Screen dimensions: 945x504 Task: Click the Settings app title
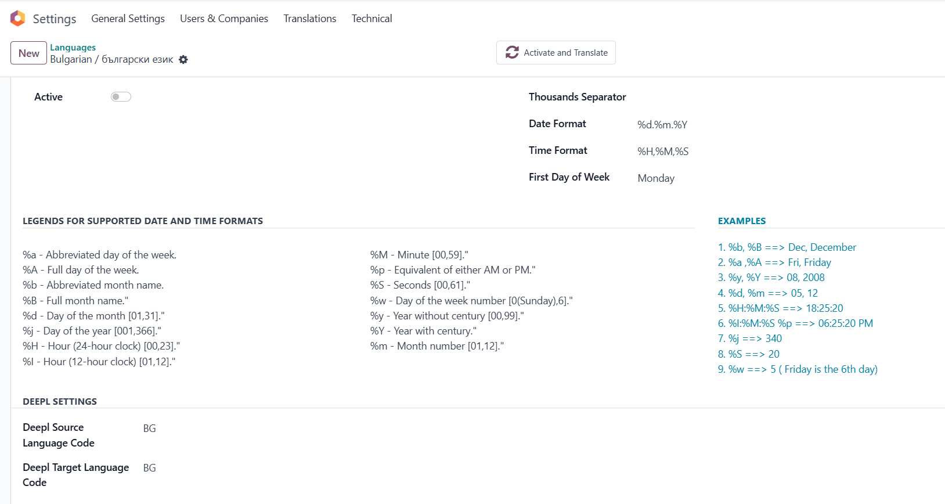point(55,19)
